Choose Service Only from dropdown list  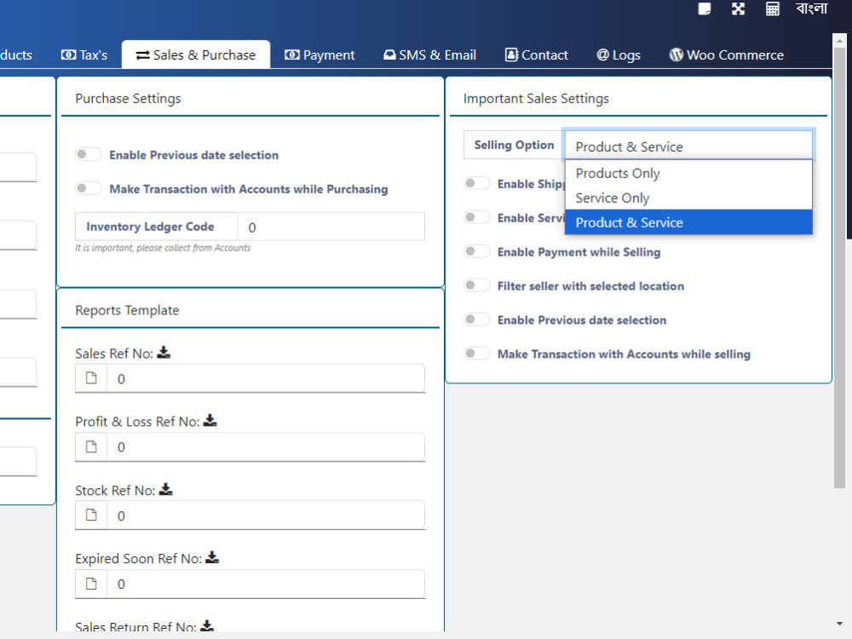[688, 198]
